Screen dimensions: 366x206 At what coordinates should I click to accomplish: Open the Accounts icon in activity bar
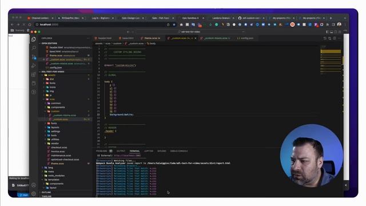[34, 185]
